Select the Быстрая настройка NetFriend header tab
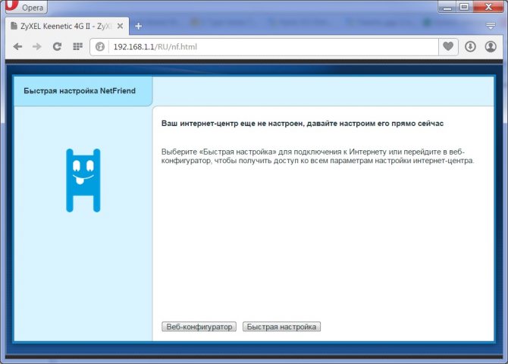The width and height of the screenshot is (508, 364). tap(83, 91)
